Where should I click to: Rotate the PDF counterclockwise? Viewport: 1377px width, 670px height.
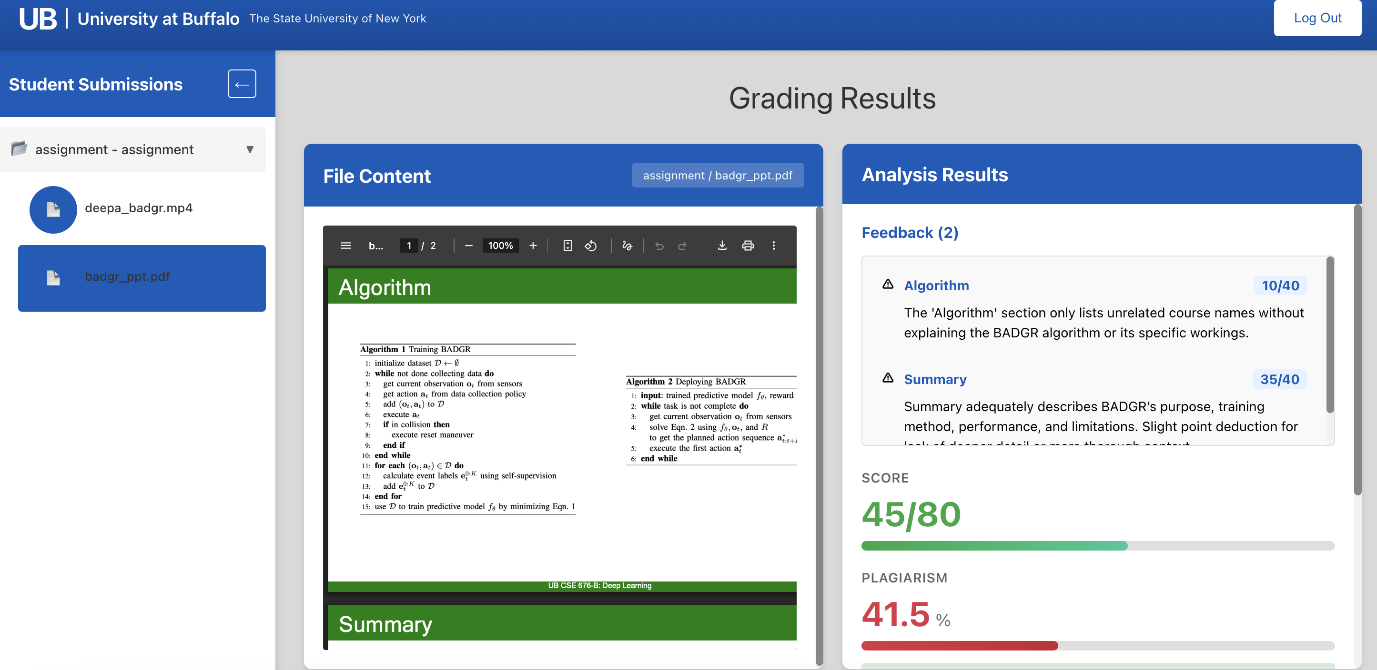coord(591,246)
